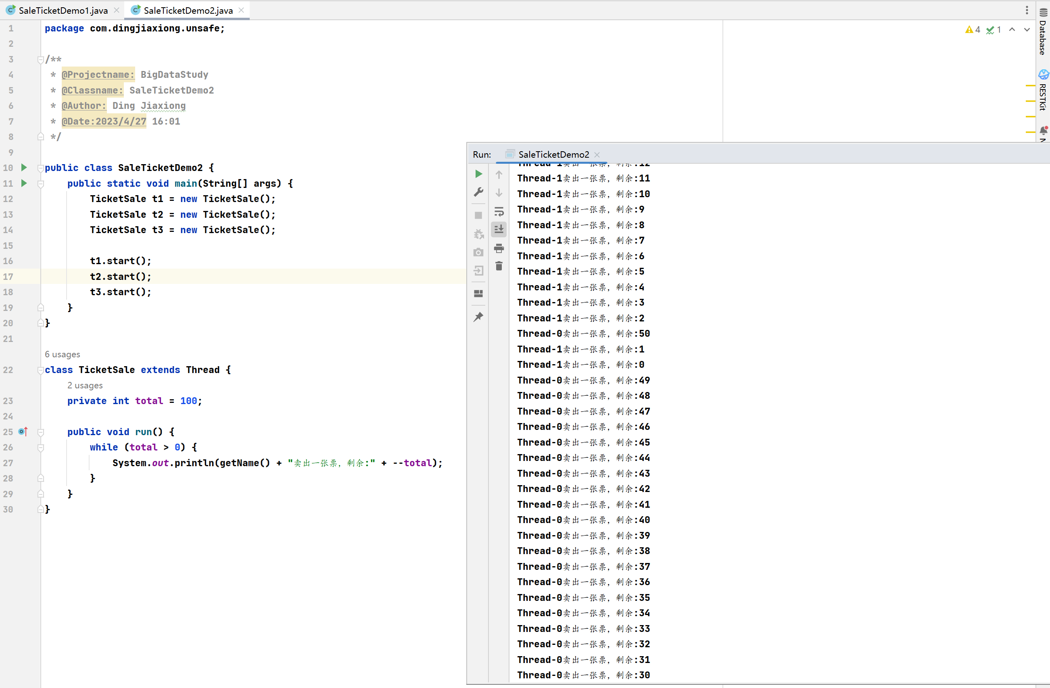1050x688 pixels.
Task: Click the Down the Stack Trace arrow
Action: [x=499, y=193]
